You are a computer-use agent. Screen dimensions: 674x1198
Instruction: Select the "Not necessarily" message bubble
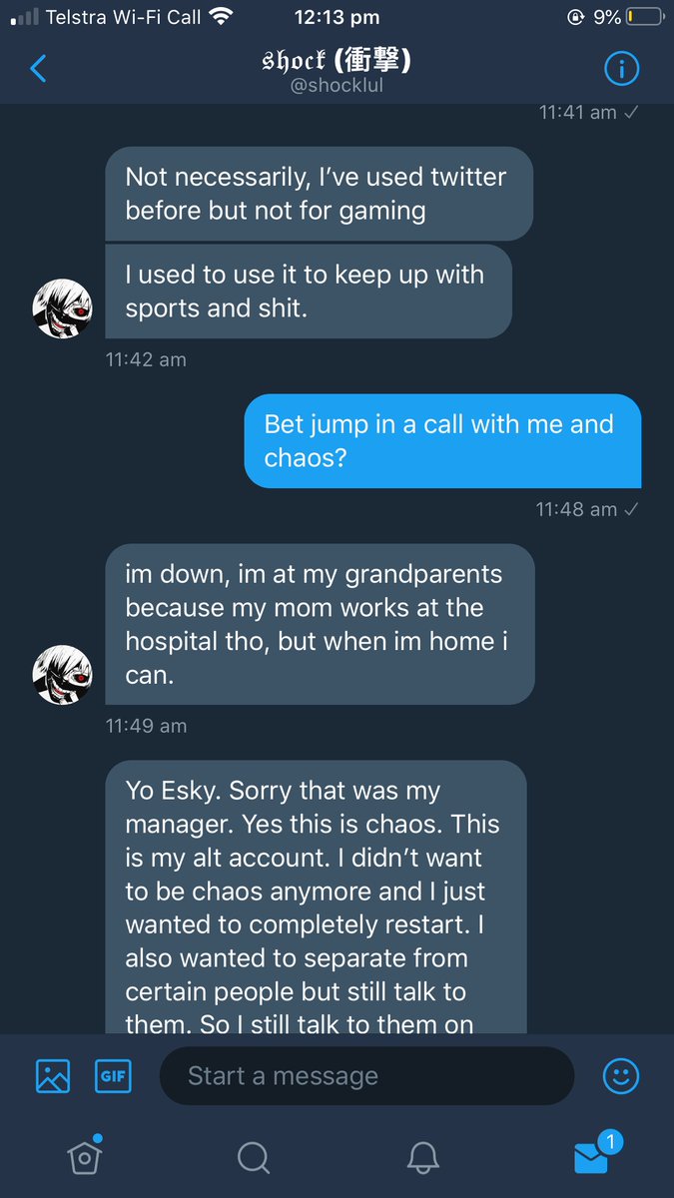point(319,194)
